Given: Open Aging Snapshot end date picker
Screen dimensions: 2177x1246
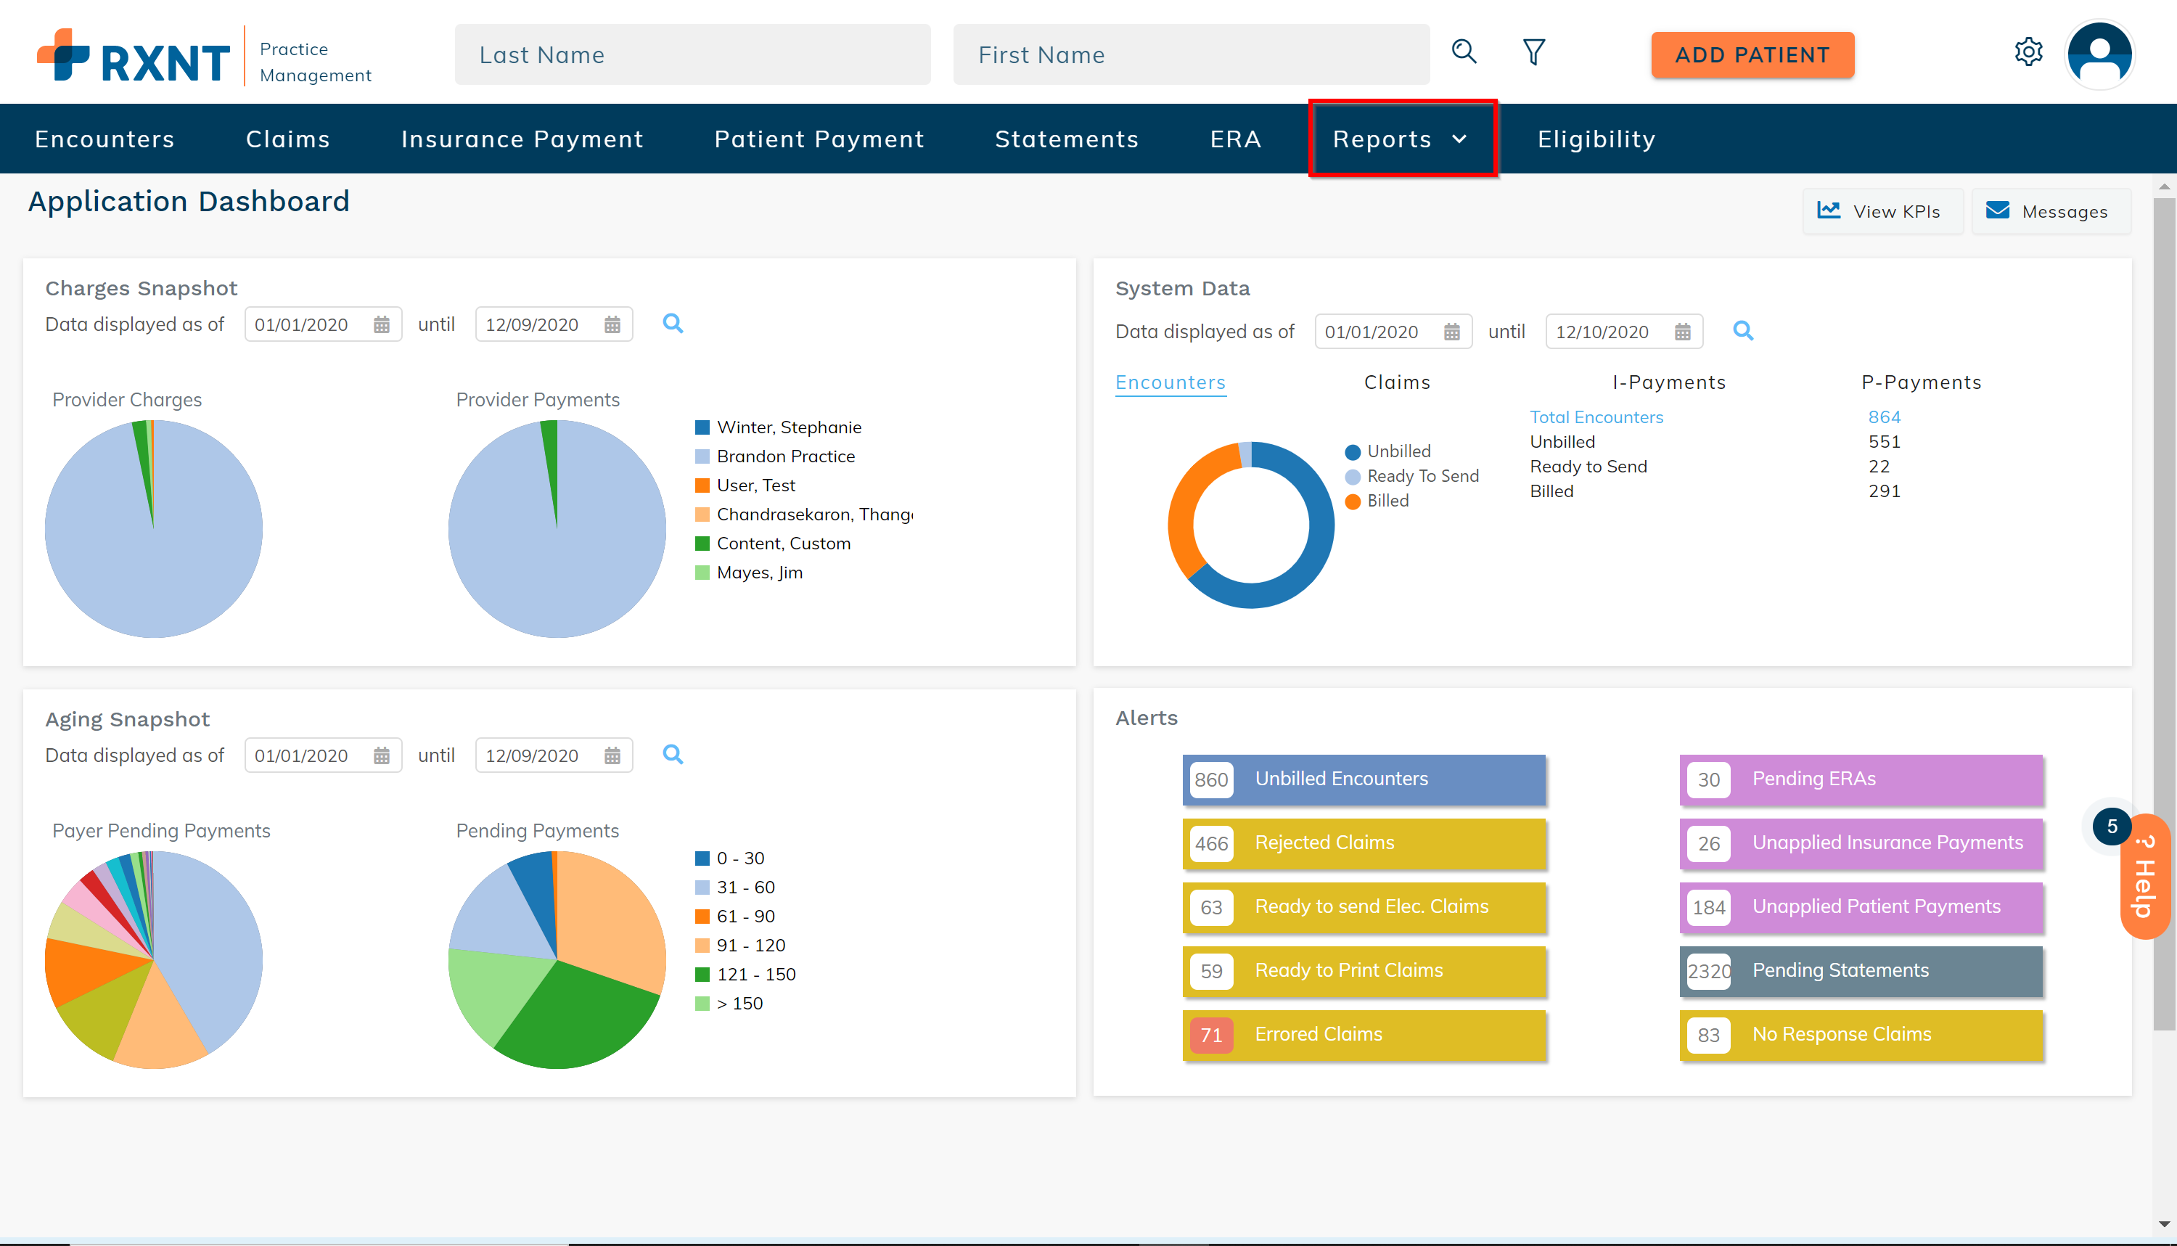Looking at the screenshot, I should pos(612,755).
